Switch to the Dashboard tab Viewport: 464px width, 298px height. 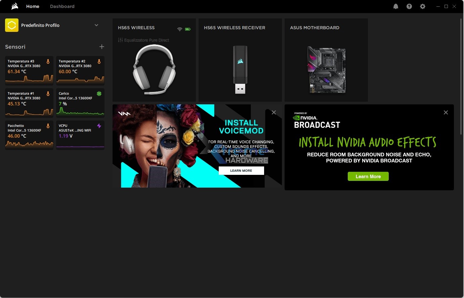click(62, 6)
